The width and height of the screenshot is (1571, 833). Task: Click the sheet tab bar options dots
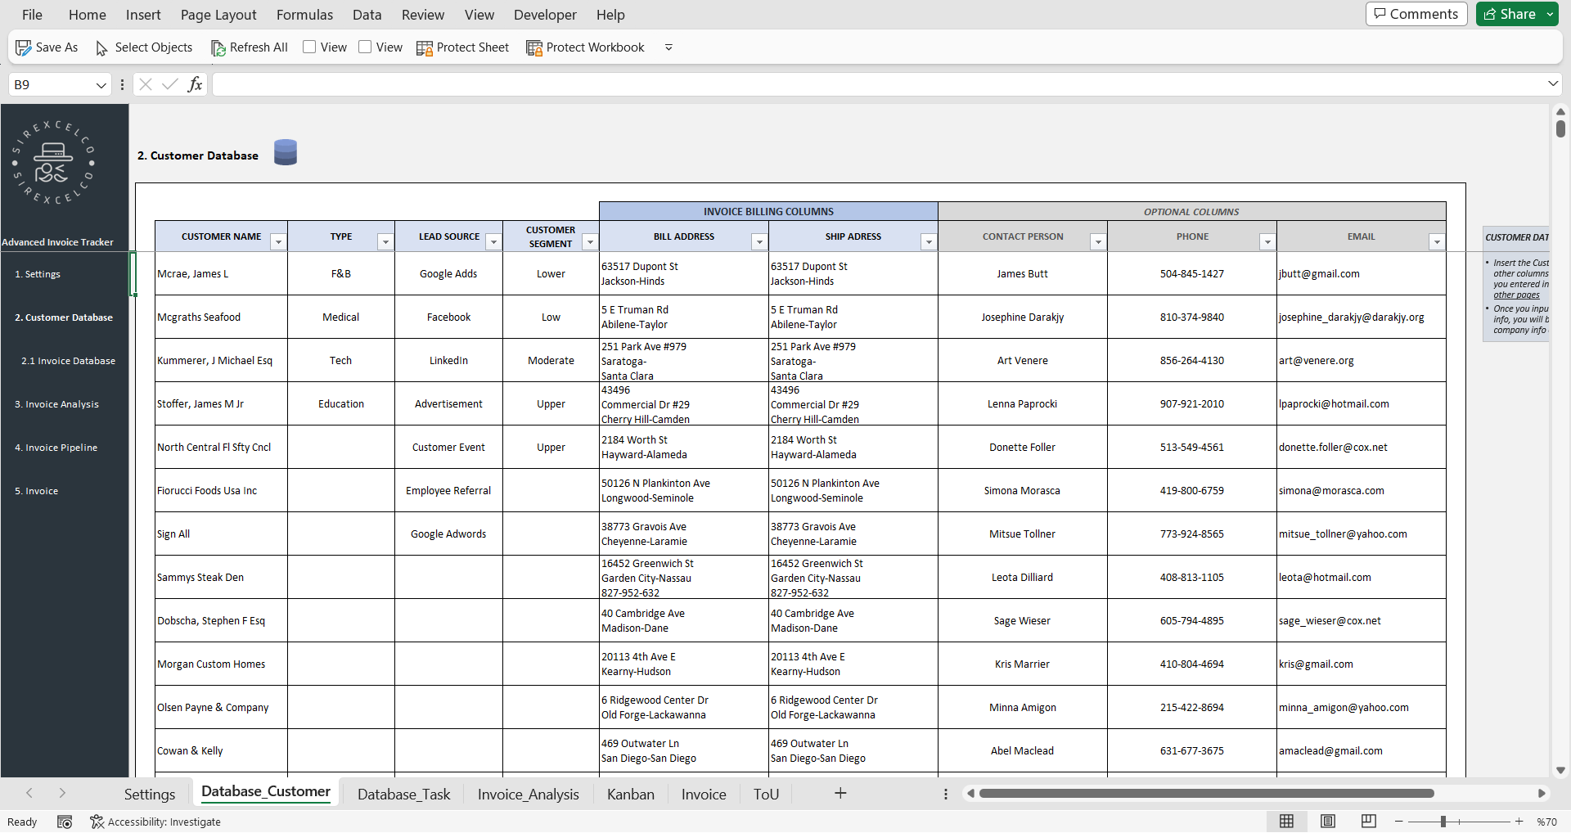pyautogui.click(x=946, y=794)
